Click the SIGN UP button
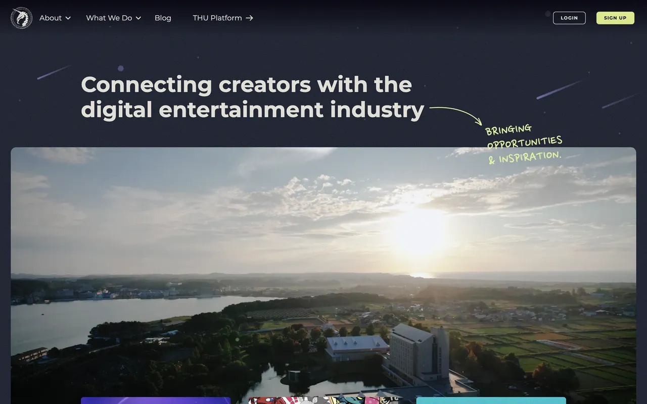This screenshot has height=404, width=647. point(615,18)
